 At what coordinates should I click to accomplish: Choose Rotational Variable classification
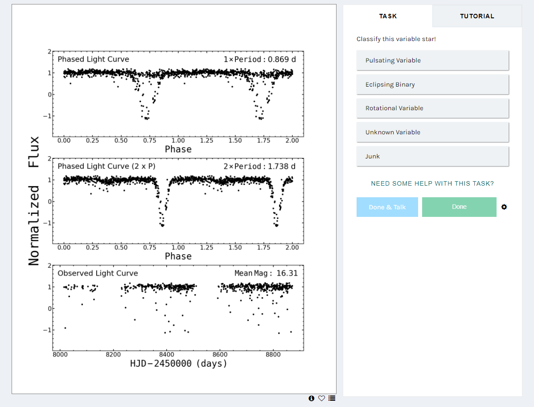[x=432, y=108]
